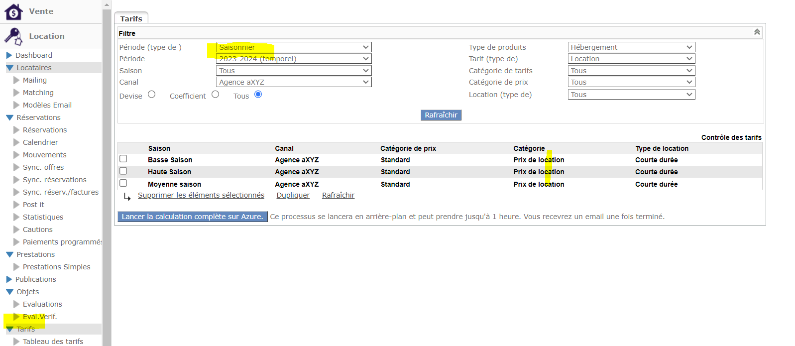Open the Canal Agence aXYZ dropdown

point(294,82)
